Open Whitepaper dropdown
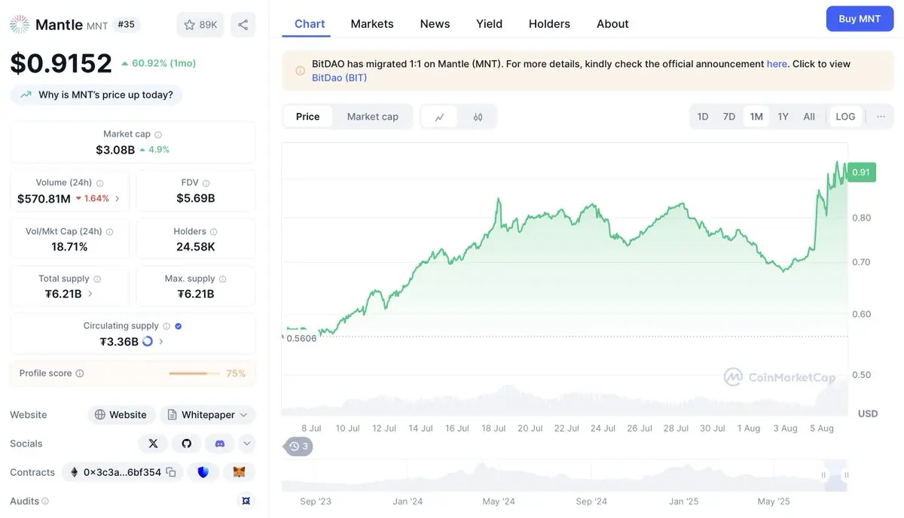 pyautogui.click(x=207, y=415)
